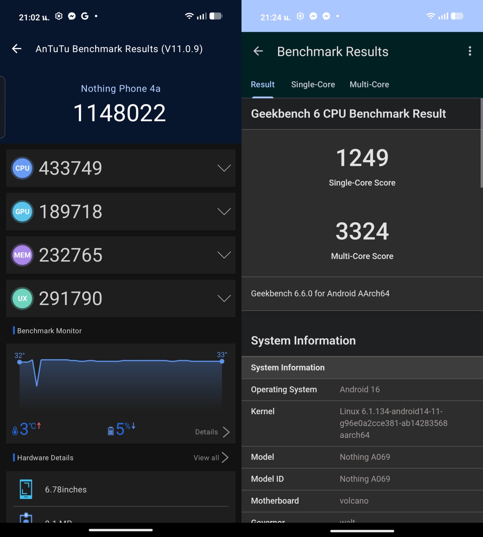Select the UX score icon

pos(22,298)
